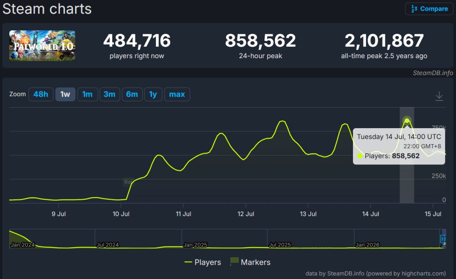Screen dimensions: 456x279
Task: Click the 11 Jul axis label
Action: tap(183, 214)
